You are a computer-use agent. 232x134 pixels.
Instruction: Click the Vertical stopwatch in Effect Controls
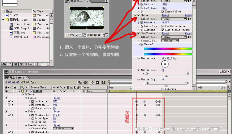[x=142, y=8]
